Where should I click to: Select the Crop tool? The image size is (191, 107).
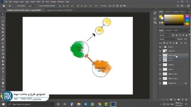click(3, 29)
